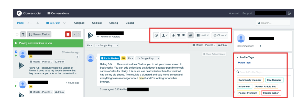Open the Hold dropdown
307x106 pixels.
click(x=203, y=35)
